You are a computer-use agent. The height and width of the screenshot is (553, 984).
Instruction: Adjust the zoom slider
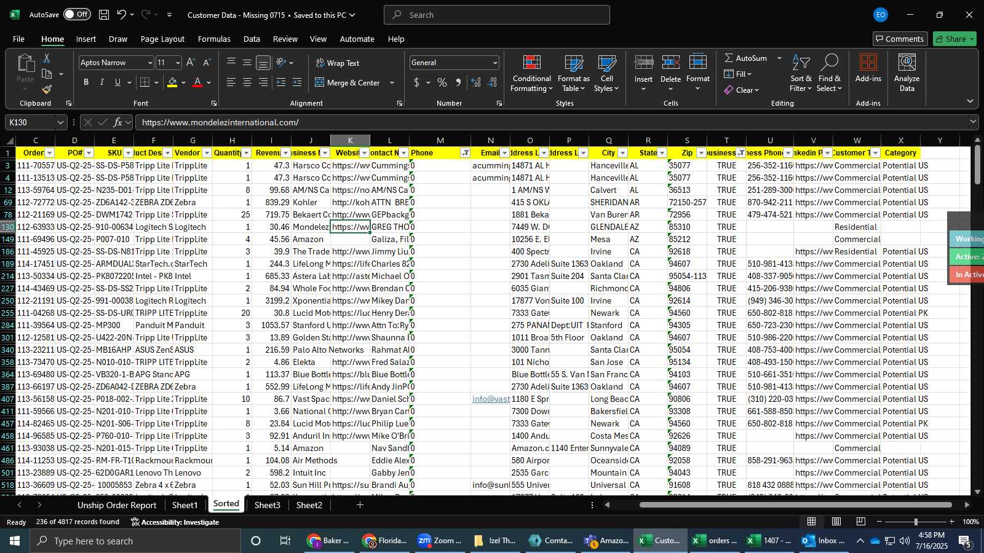916,522
